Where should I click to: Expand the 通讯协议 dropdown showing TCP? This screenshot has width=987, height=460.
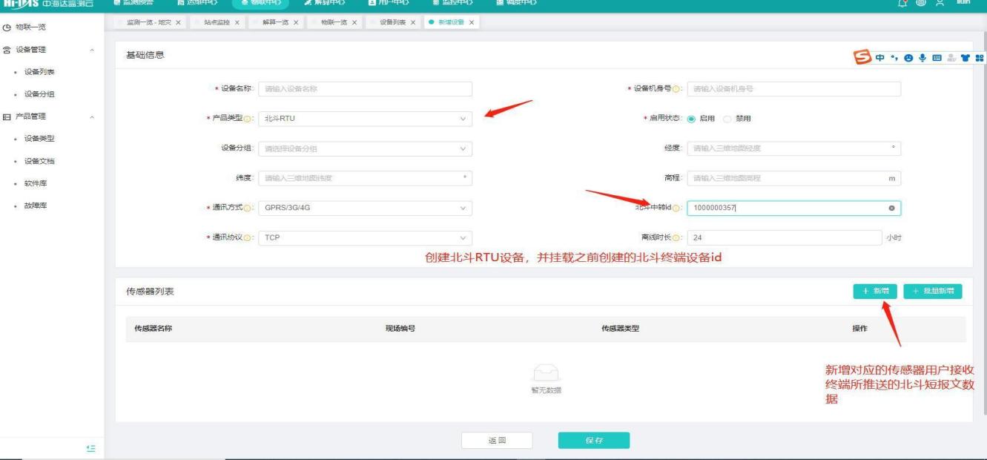click(365, 238)
